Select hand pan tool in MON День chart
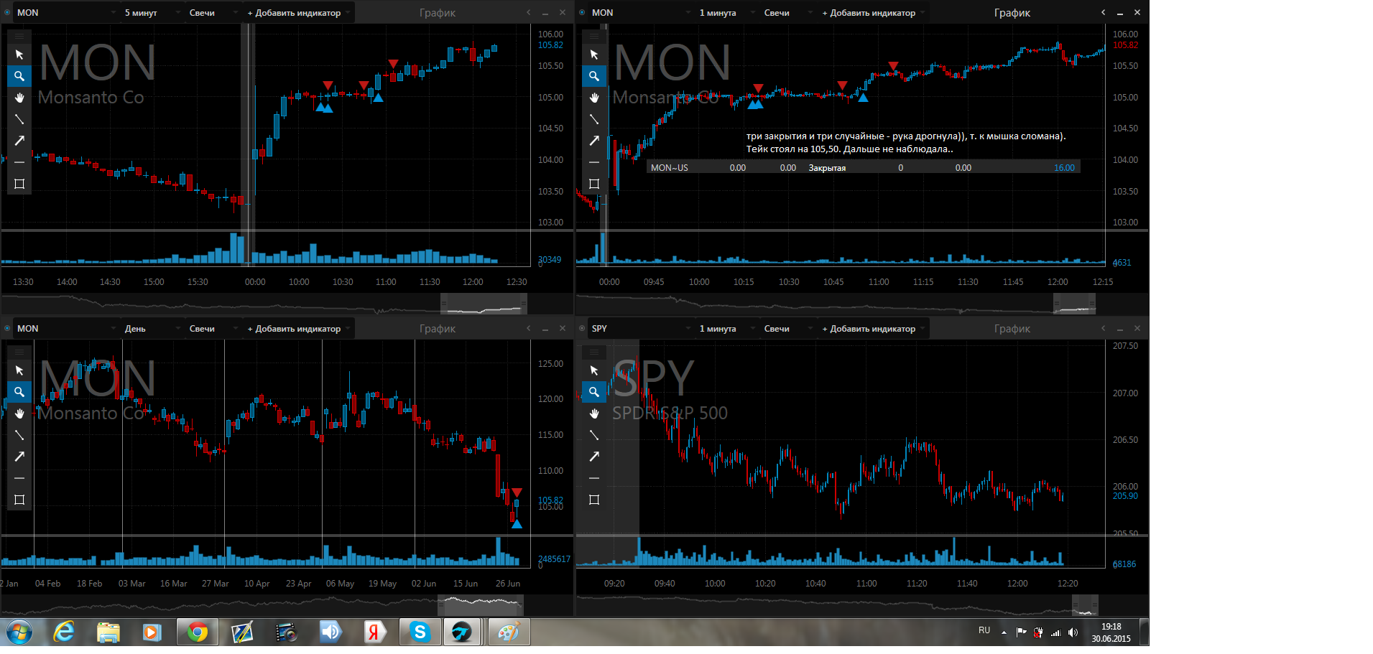 pyautogui.click(x=19, y=414)
